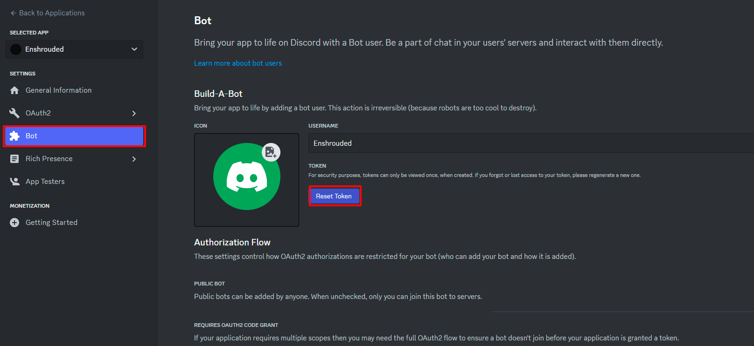Click the Bot puzzle piece icon
Screen dimensions: 754x346
click(14, 136)
